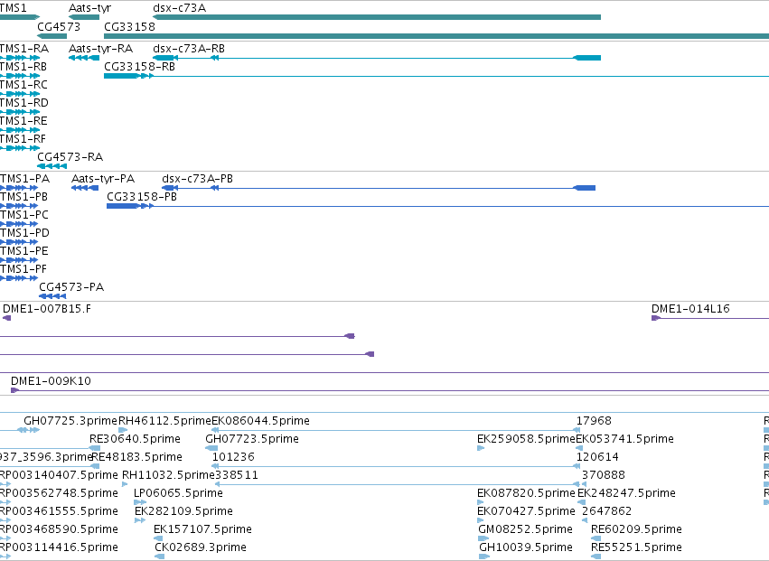Select EST GH10039.5prime
The height and width of the screenshot is (561, 769).
click(x=526, y=548)
